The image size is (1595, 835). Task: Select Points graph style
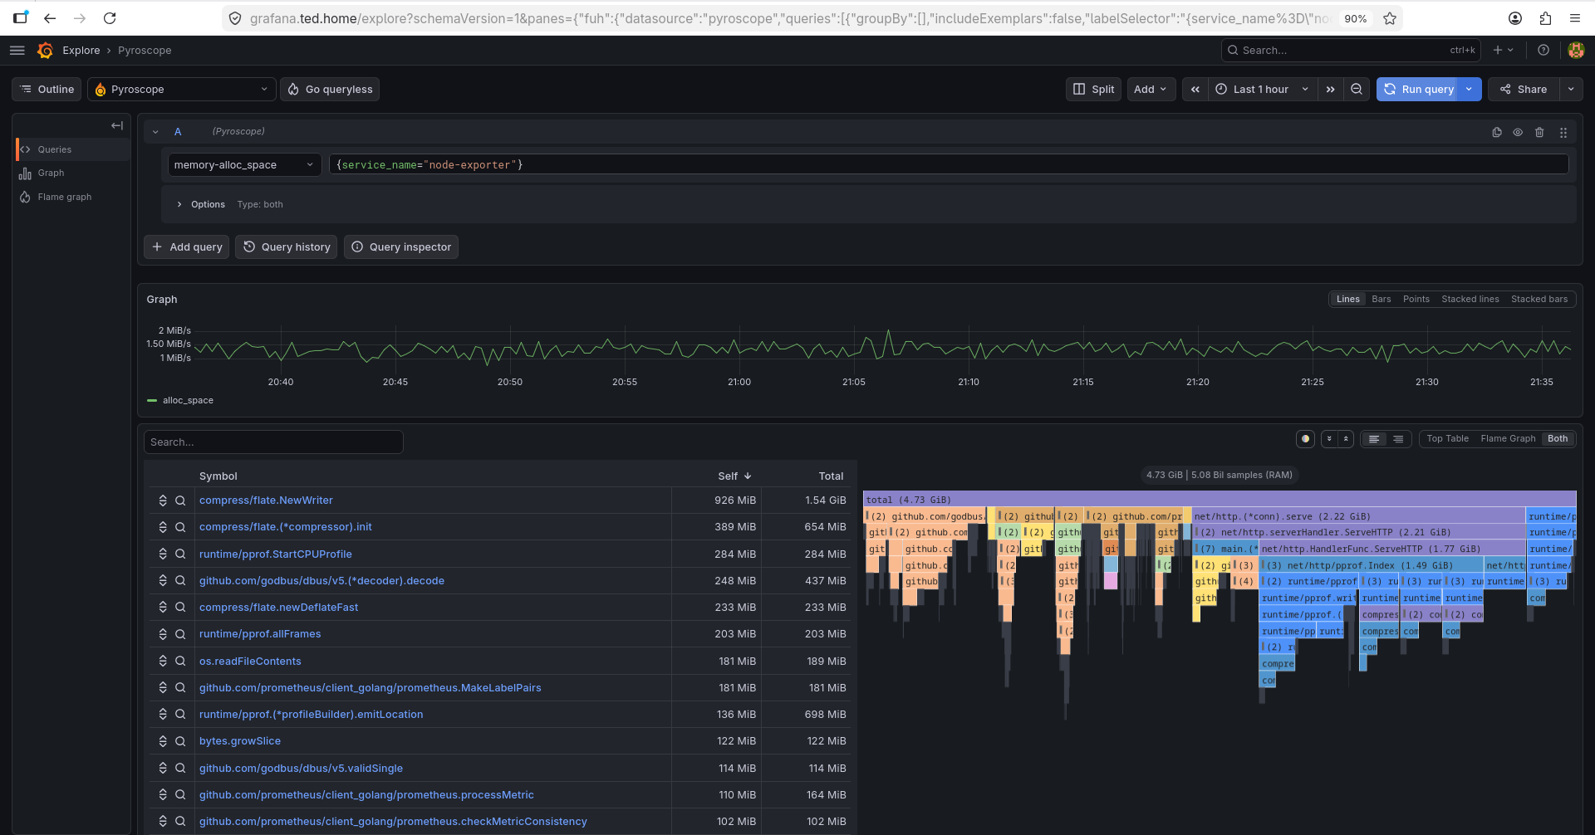pos(1416,300)
